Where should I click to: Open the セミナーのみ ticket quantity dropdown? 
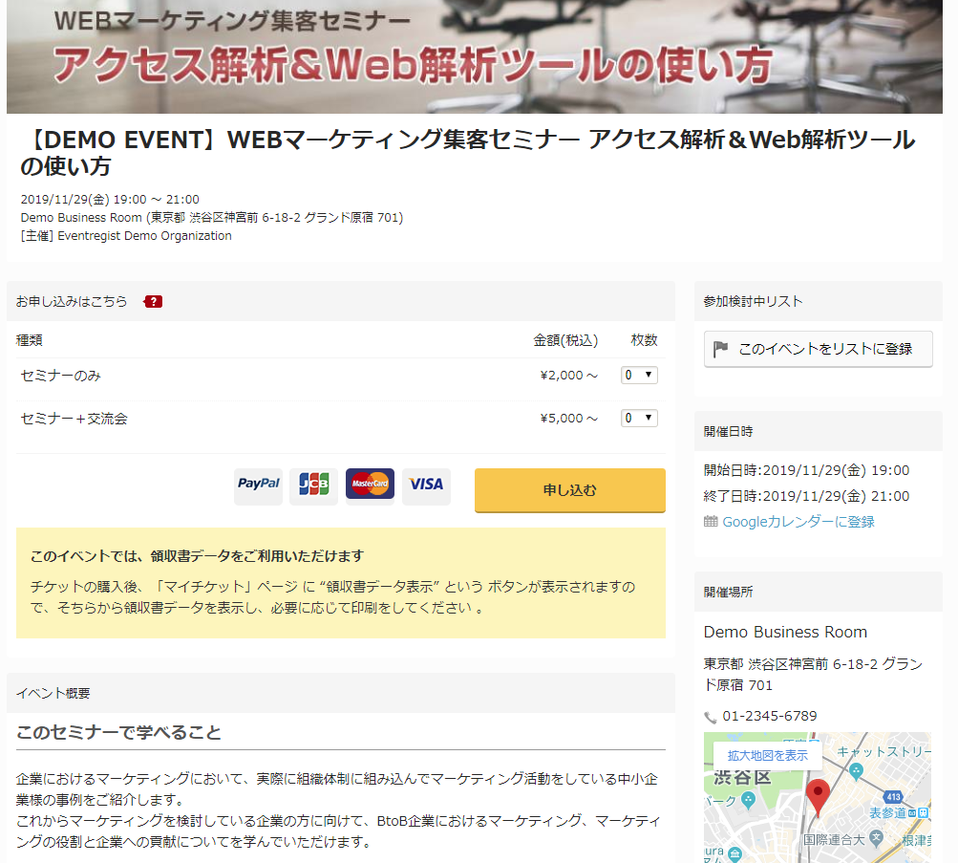638,375
